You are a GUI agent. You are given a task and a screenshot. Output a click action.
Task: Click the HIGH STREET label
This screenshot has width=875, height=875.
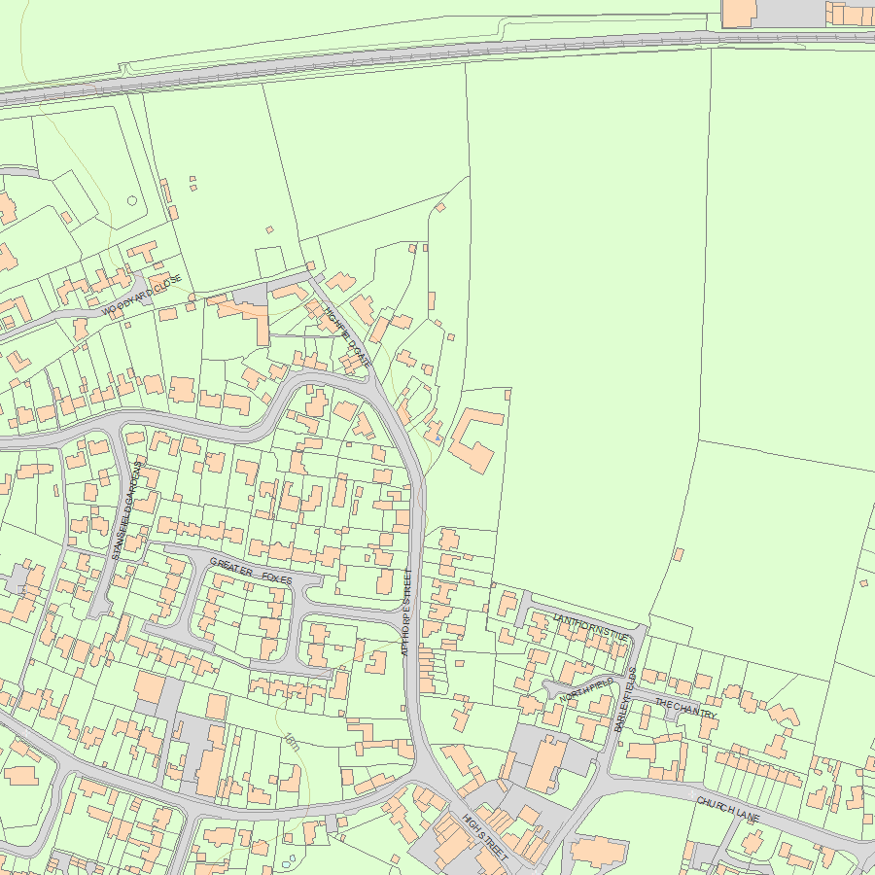pyautogui.click(x=485, y=837)
